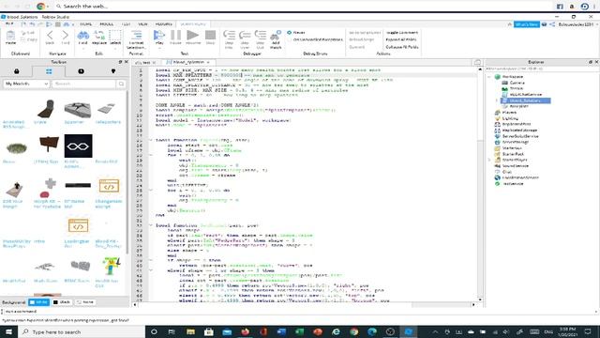Click the Replace tool icon

pos(99,36)
